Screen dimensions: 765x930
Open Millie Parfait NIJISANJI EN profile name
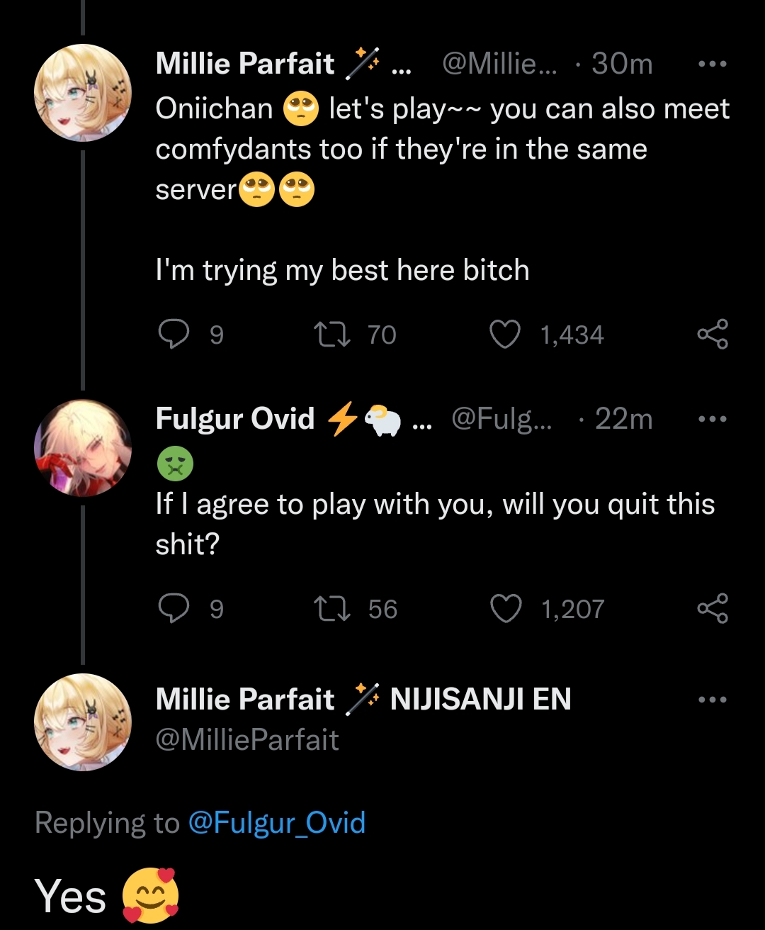pyautogui.click(x=363, y=700)
